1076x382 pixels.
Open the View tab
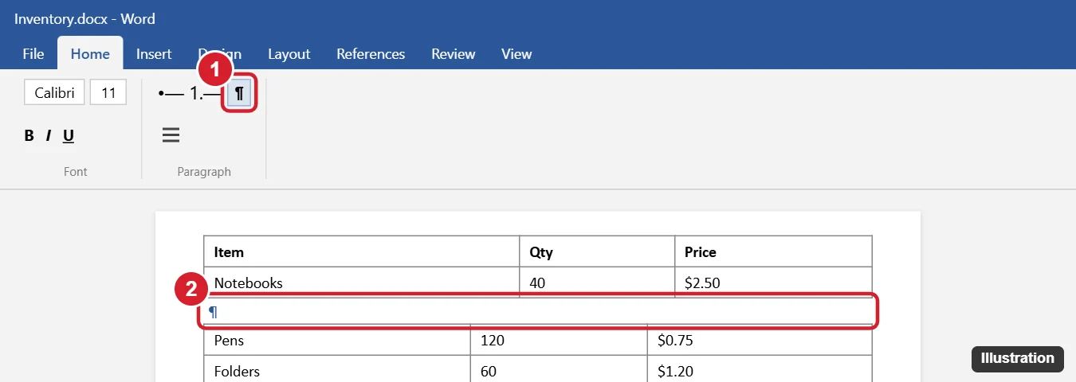tap(516, 54)
